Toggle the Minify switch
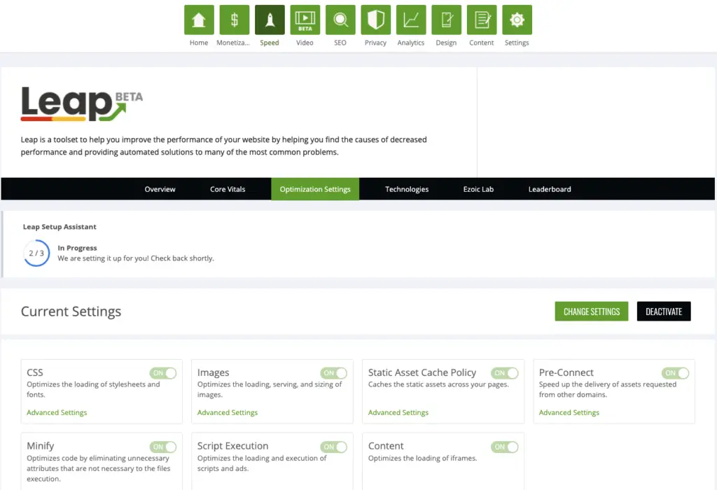717x490 pixels. tap(162, 447)
